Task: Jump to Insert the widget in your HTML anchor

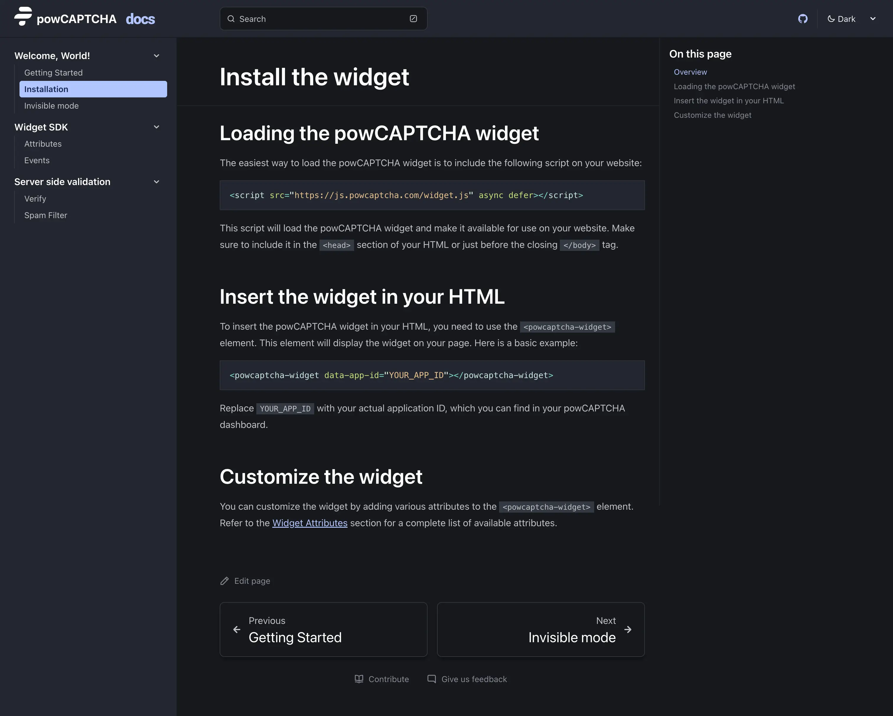Action: click(x=729, y=101)
